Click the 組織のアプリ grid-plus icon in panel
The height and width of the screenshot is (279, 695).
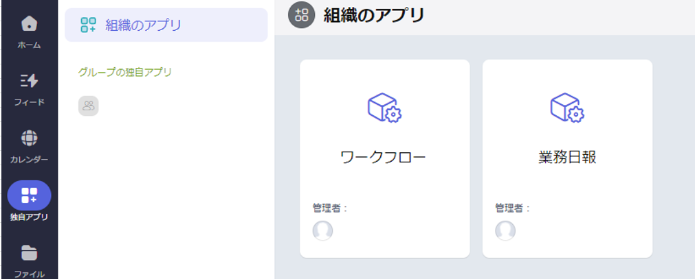click(88, 25)
